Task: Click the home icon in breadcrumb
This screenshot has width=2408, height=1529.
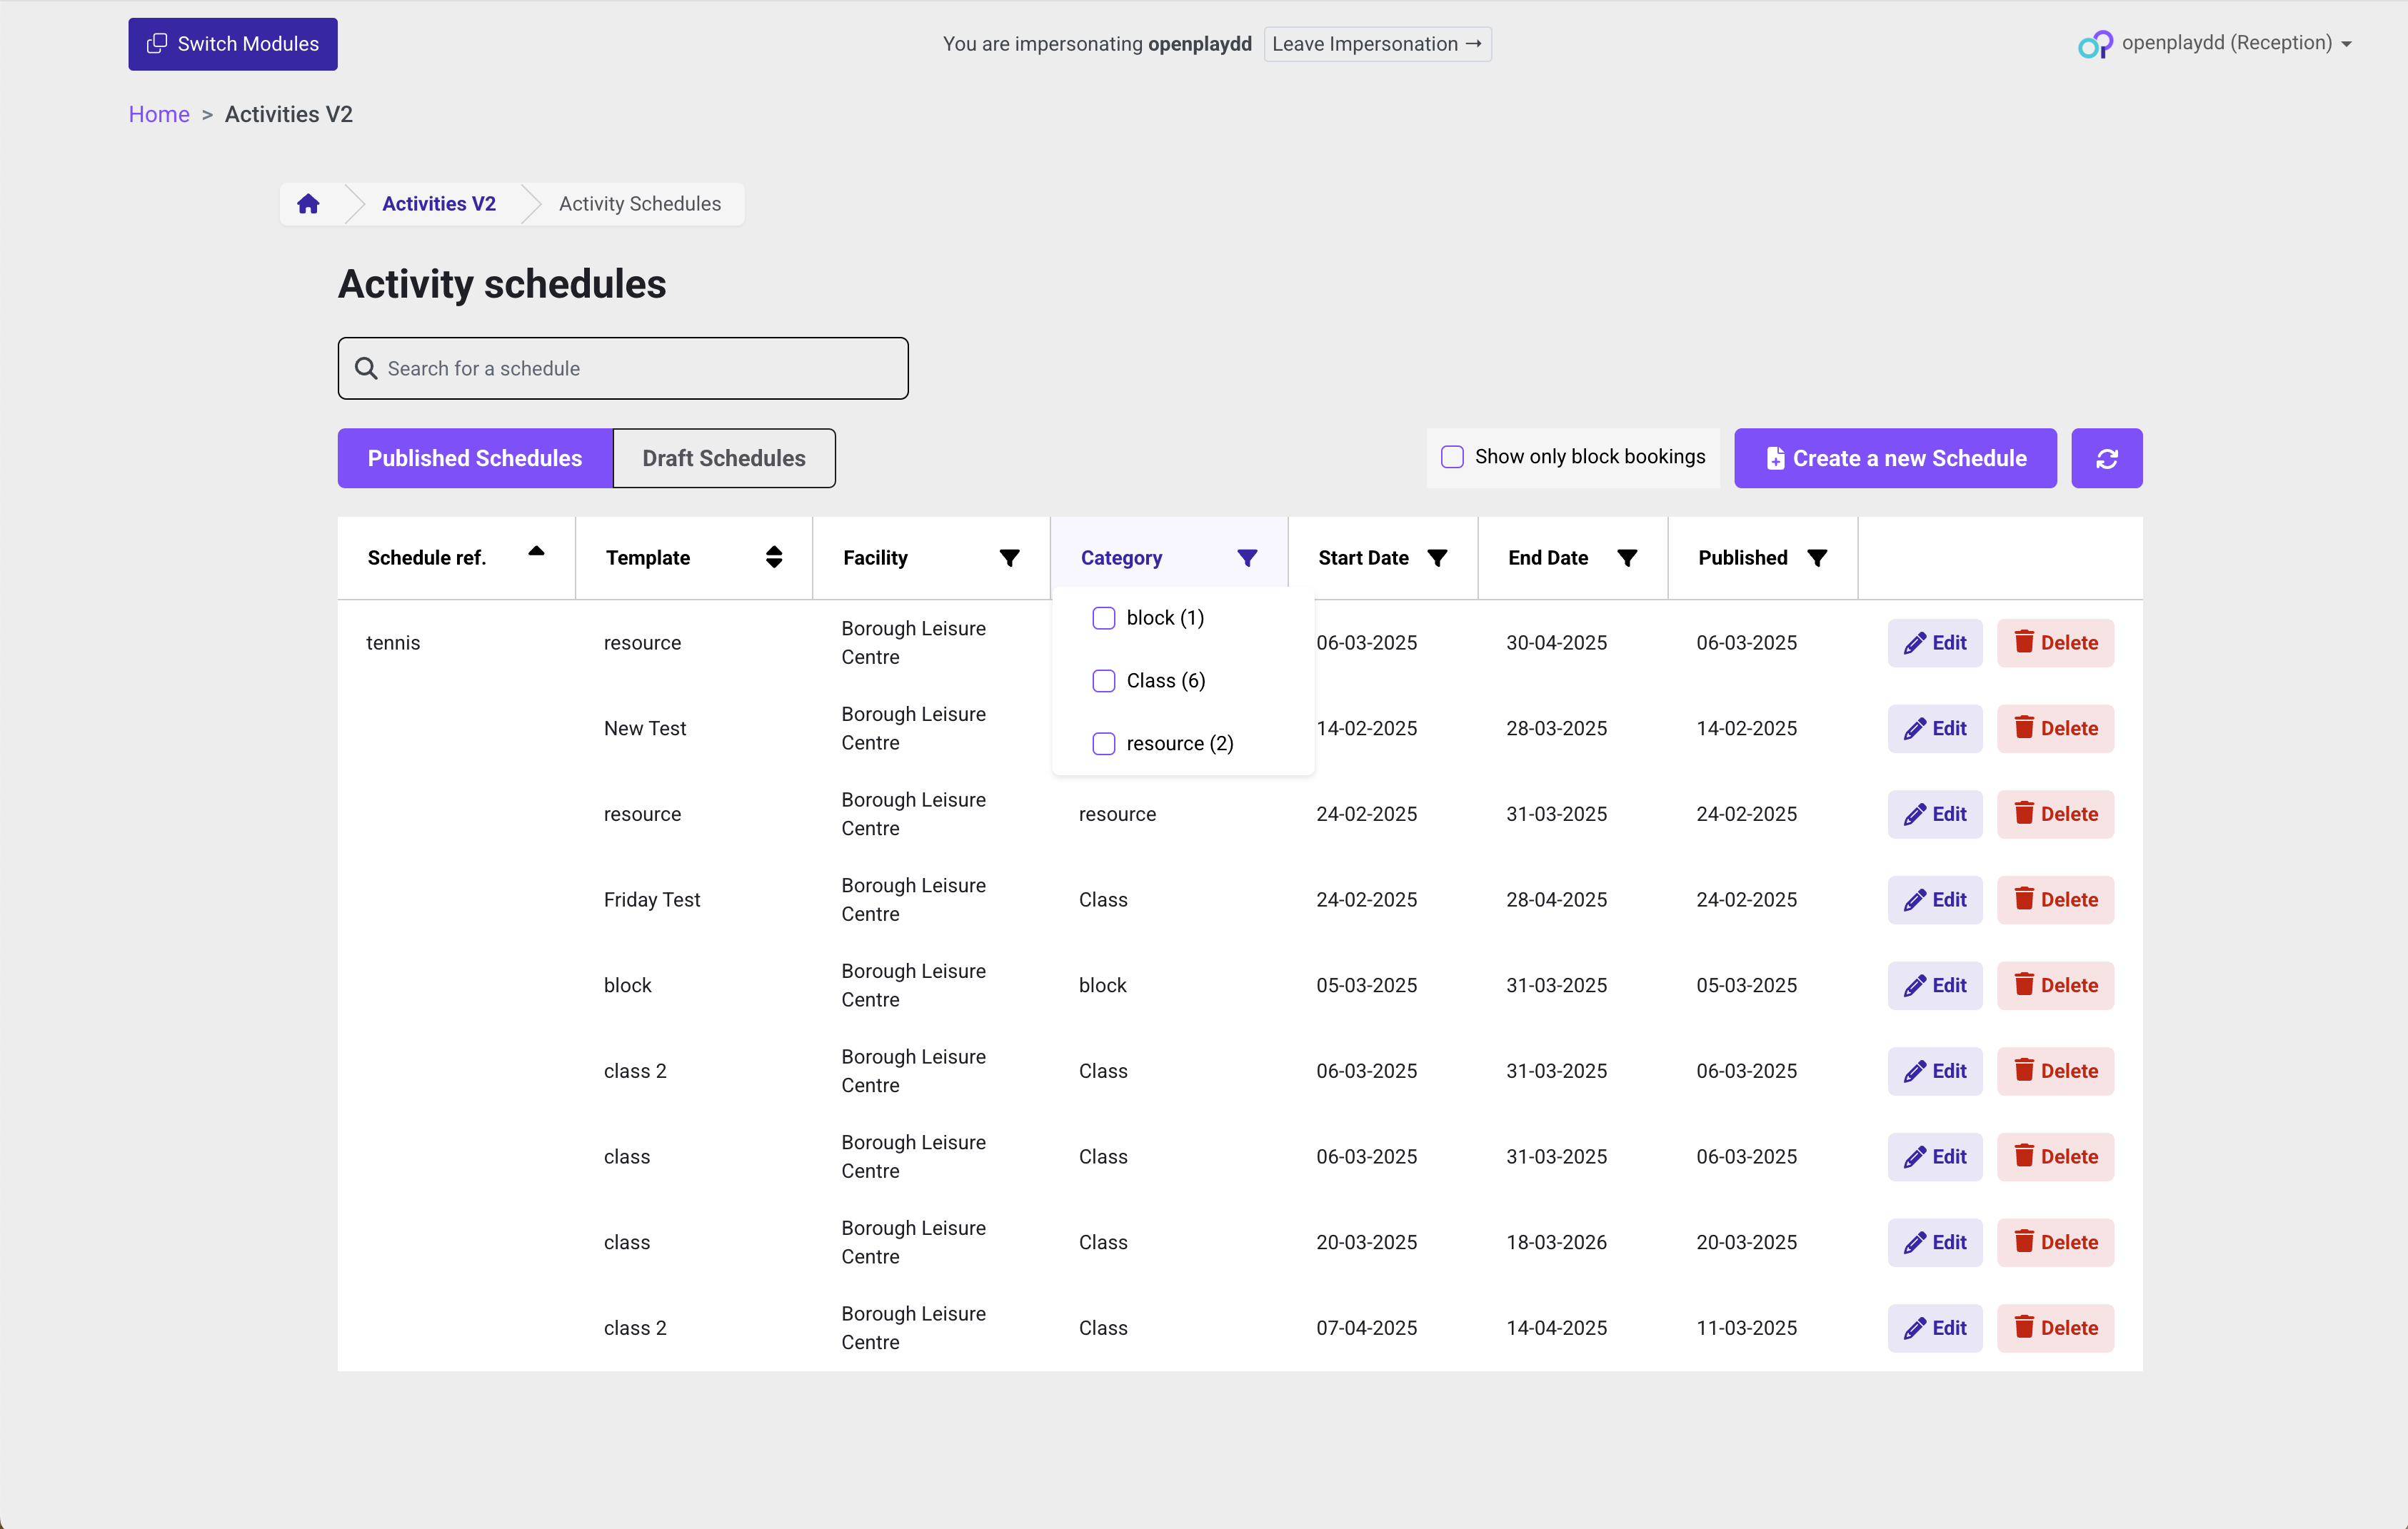Action: 308,204
